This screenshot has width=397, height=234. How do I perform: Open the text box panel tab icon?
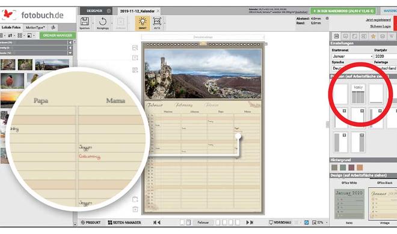pyautogui.click(x=346, y=36)
